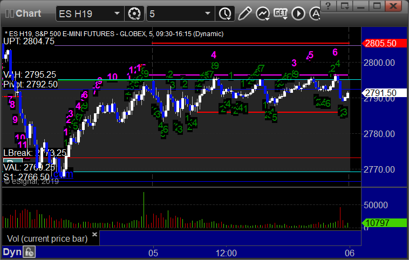Click the Pivot: 2792.50 label

coord(30,84)
